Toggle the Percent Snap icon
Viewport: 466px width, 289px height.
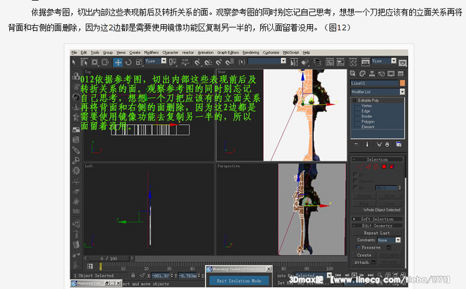219,62
